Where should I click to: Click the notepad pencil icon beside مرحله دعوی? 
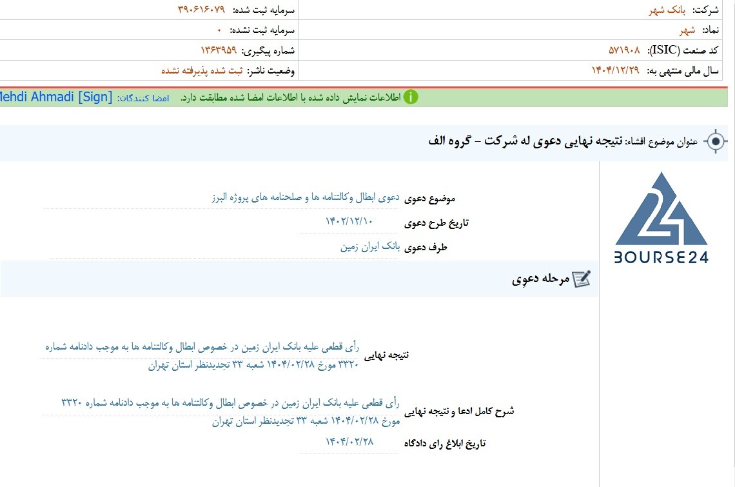click(x=582, y=279)
